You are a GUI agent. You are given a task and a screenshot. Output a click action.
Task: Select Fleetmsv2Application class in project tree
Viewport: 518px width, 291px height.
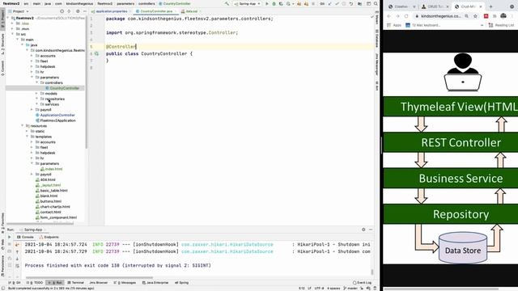click(57, 120)
